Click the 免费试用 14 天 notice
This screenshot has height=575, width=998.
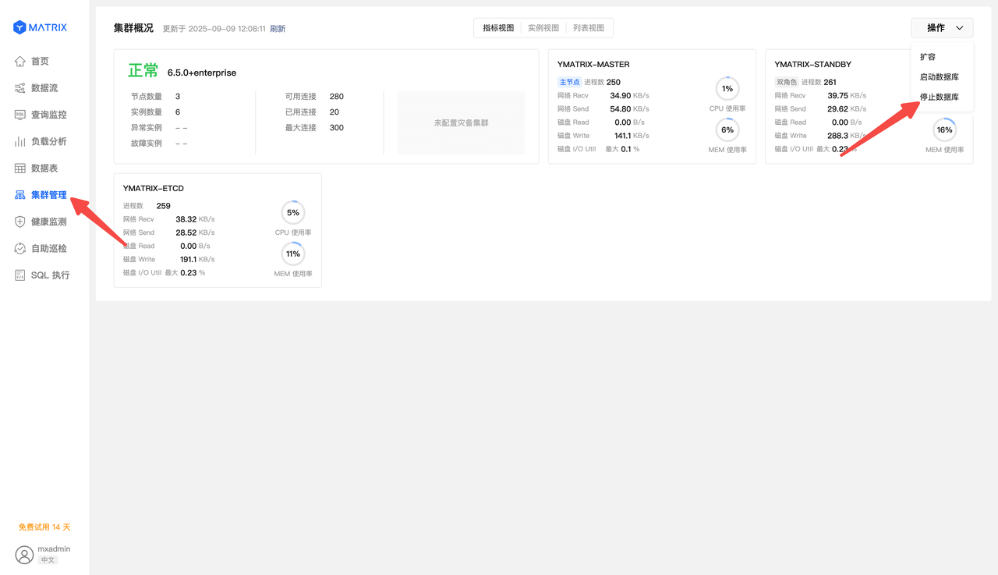44,527
